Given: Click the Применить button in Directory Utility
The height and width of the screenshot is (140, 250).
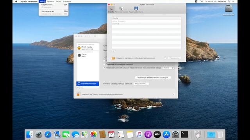Looking at the screenshot, I should [x=175, y=58].
